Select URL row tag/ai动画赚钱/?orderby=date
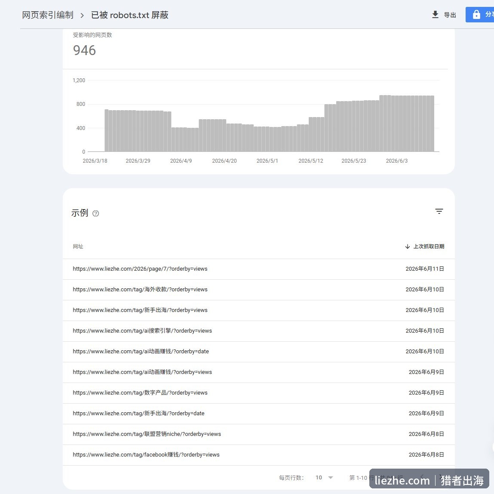This screenshot has width=494, height=494. tap(259, 352)
